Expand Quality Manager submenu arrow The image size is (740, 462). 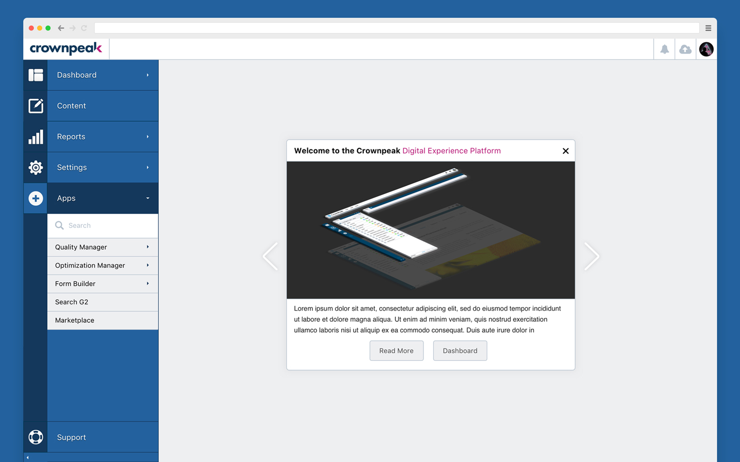[x=147, y=247]
